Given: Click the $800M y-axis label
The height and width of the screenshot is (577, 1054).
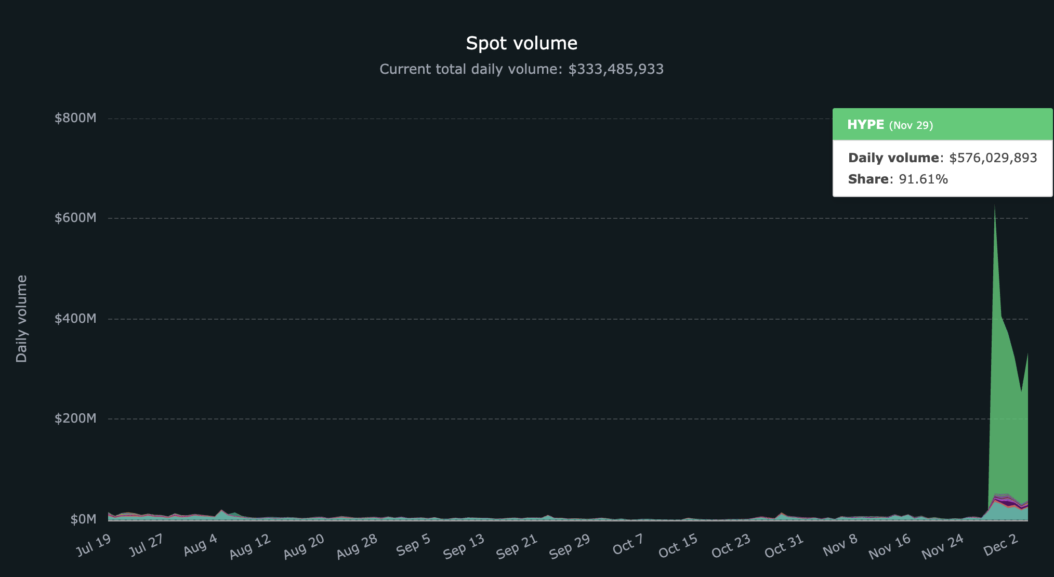Looking at the screenshot, I should point(75,118).
